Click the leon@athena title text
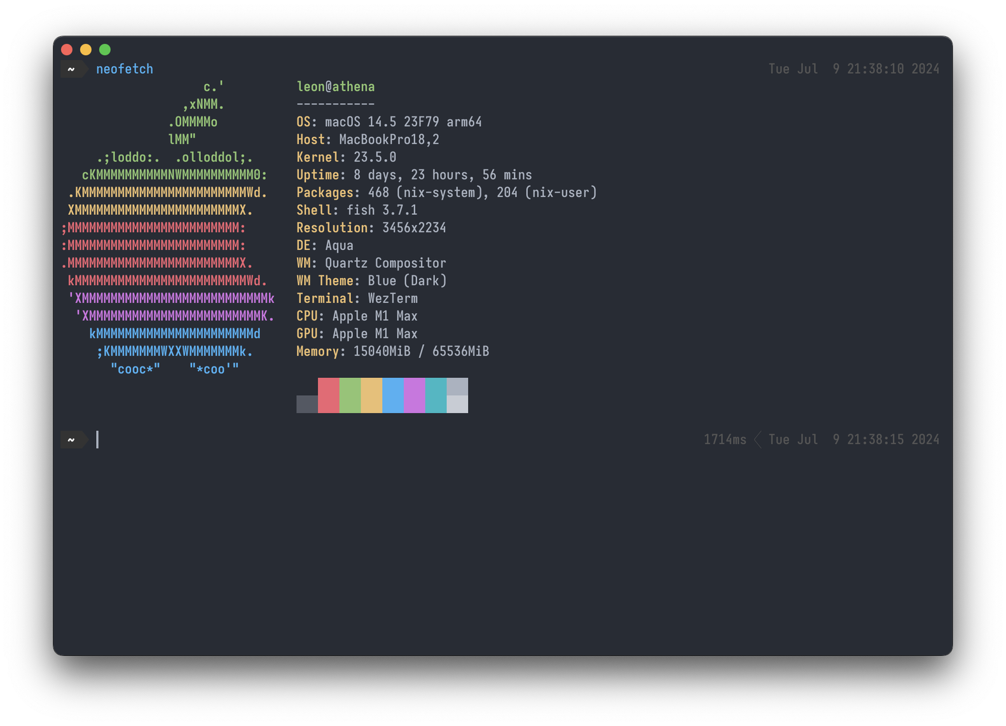This screenshot has height=726, width=1006. [x=336, y=87]
